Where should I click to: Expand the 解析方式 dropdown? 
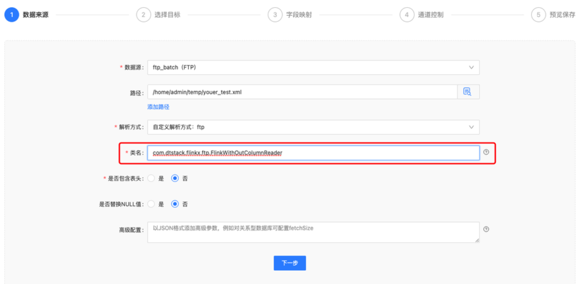313,127
